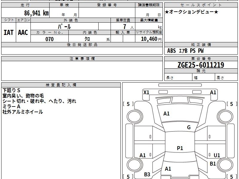
Task: Click the "高さ" dimension cell
Action: pyautogui.click(x=226, y=77)
